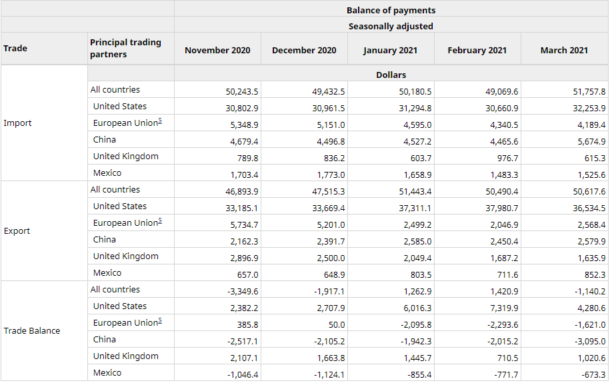Select the February 2021 column header

(477, 50)
